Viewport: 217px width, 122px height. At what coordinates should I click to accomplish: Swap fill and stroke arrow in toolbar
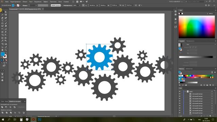[6, 53]
